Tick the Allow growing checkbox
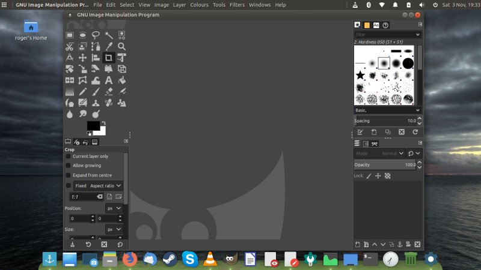Screen dimensions: 481x270 (68, 165)
